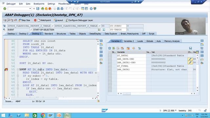
Task: Switch to the Script tab
Action: pos(152,34)
